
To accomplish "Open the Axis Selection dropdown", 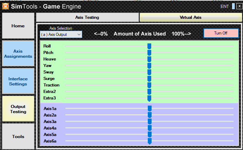I will [61, 35].
